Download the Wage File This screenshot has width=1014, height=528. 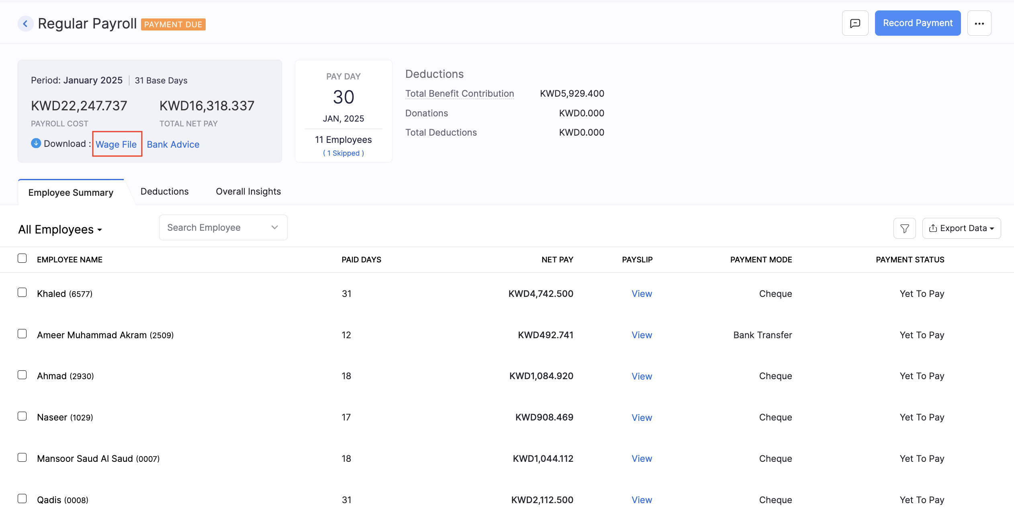tap(117, 144)
